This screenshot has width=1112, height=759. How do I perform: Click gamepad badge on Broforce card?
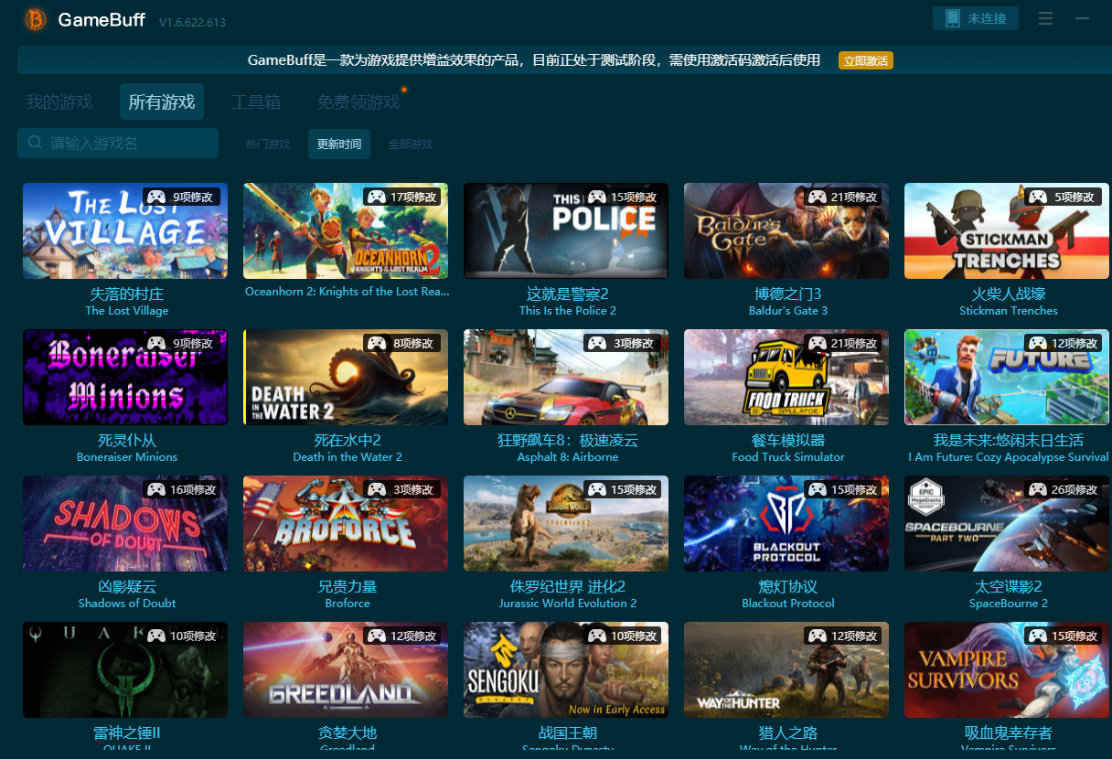[x=377, y=489]
